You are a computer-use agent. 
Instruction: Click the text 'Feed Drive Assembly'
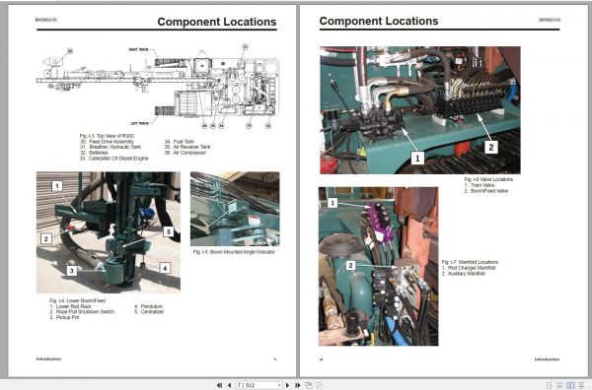click(x=111, y=141)
